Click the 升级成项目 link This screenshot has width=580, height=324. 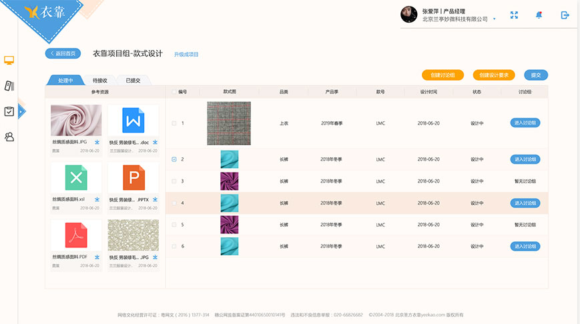click(186, 54)
